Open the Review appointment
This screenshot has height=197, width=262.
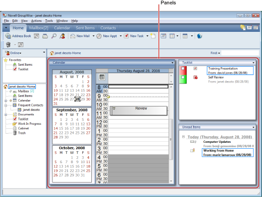click(139, 110)
